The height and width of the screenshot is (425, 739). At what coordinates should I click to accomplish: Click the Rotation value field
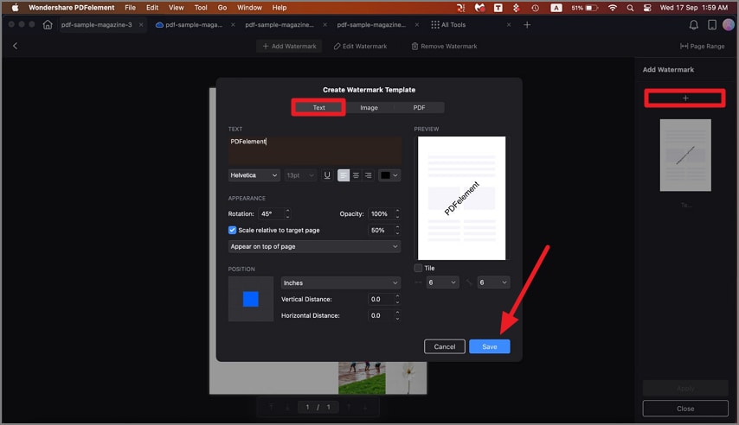click(x=272, y=213)
